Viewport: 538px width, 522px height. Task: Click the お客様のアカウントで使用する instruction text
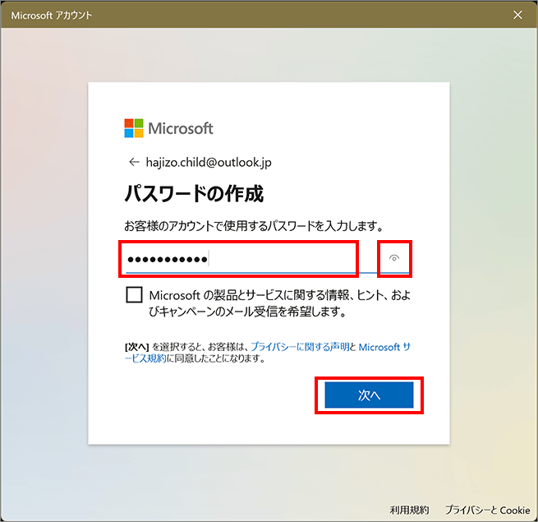[x=254, y=226]
